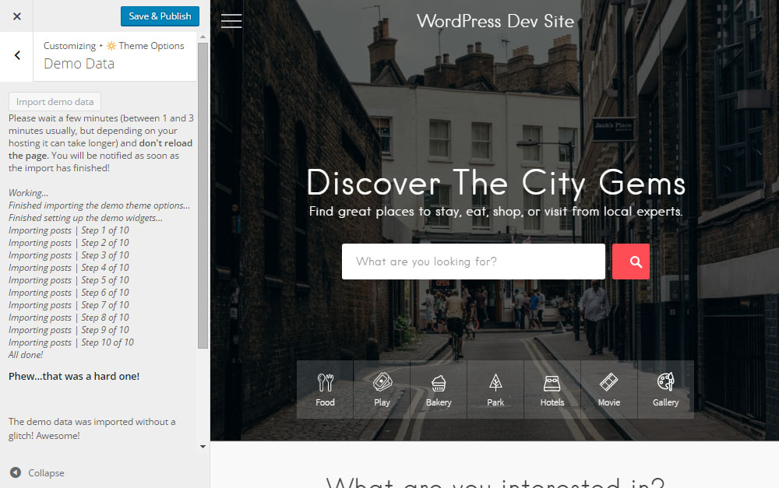Click the red search magnifier button
The height and width of the screenshot is (488, 779).
(x=631, y=262)
